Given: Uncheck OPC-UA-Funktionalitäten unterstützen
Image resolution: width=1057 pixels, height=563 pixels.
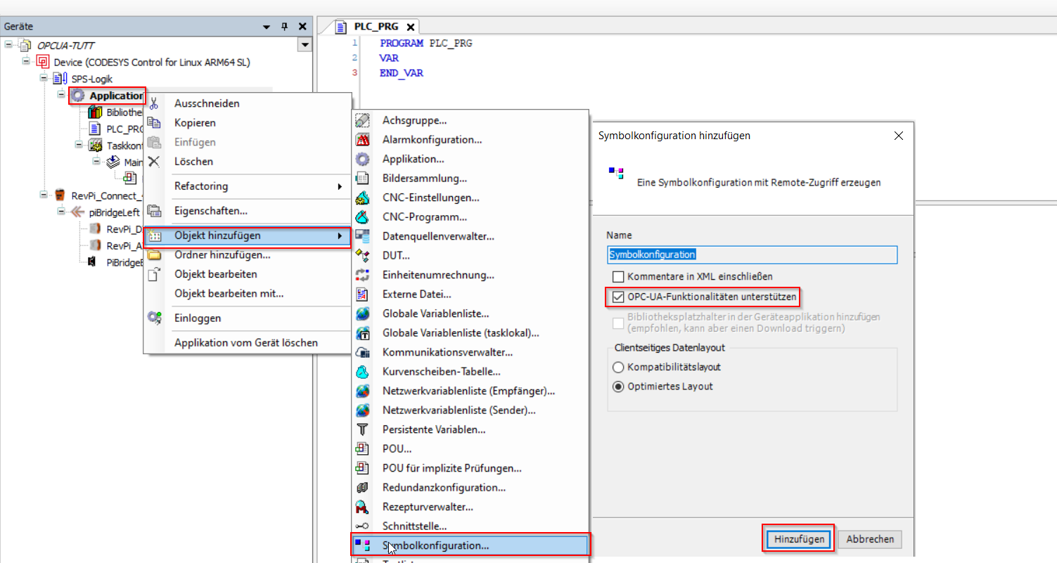Looking at the screenshot, I should tap(618, 297).
